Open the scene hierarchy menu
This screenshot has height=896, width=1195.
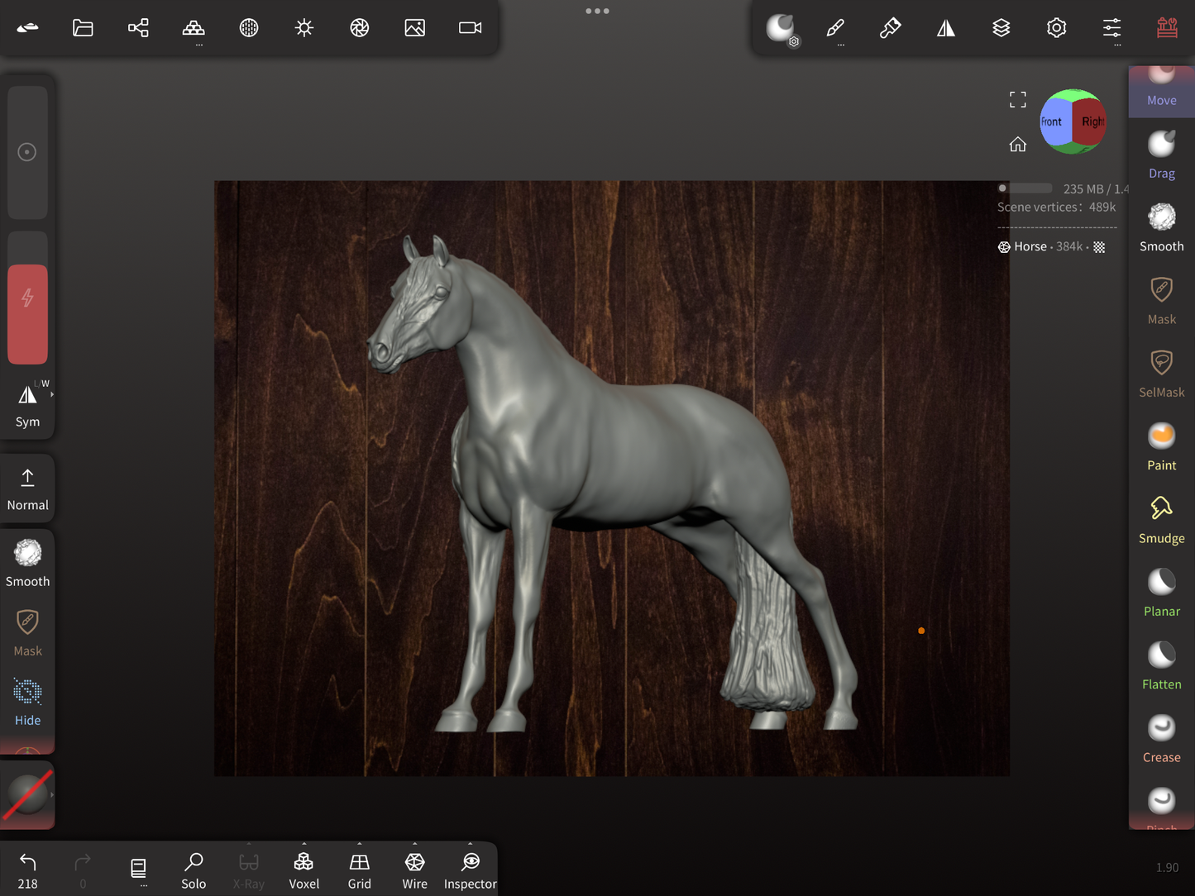[x=138, y=28]
